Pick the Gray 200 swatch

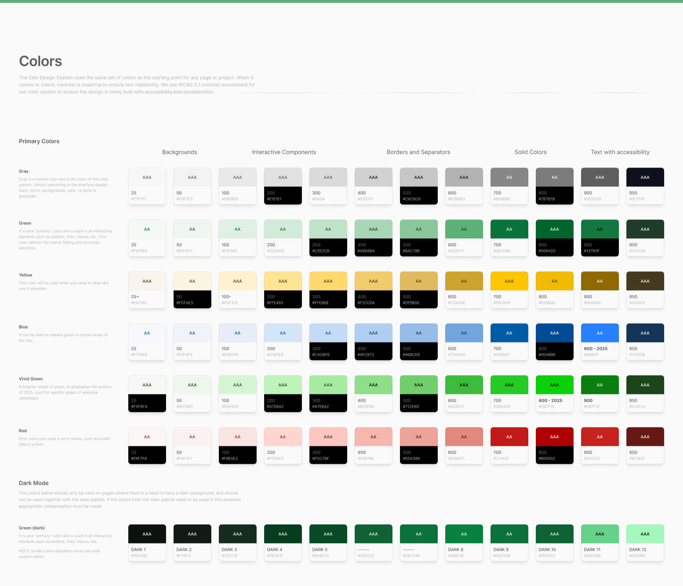point(283,186)
